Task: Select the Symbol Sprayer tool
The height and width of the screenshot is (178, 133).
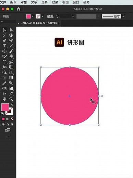Action: [4, 88]
